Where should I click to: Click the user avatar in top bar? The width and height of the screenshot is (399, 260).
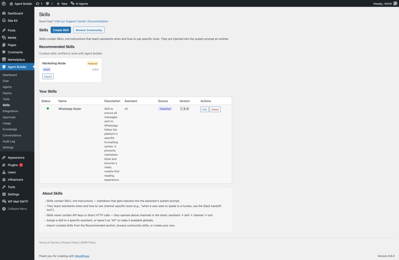[395, 4]
